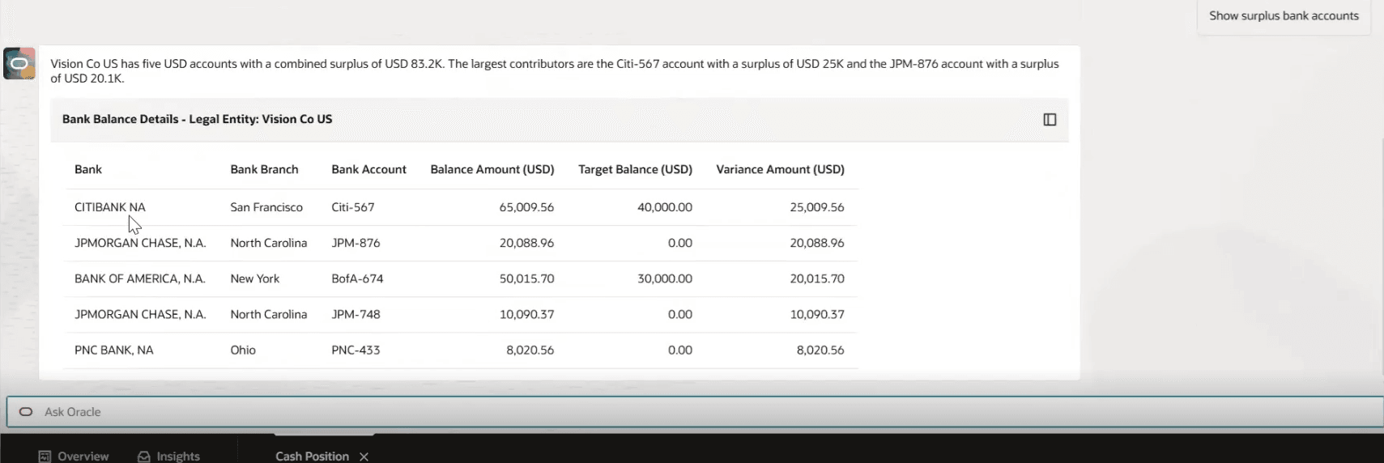This screenshot has height=463, width=1384.
Task: Click the 40,000.00 target balance
Action: (x=665, y=207)
